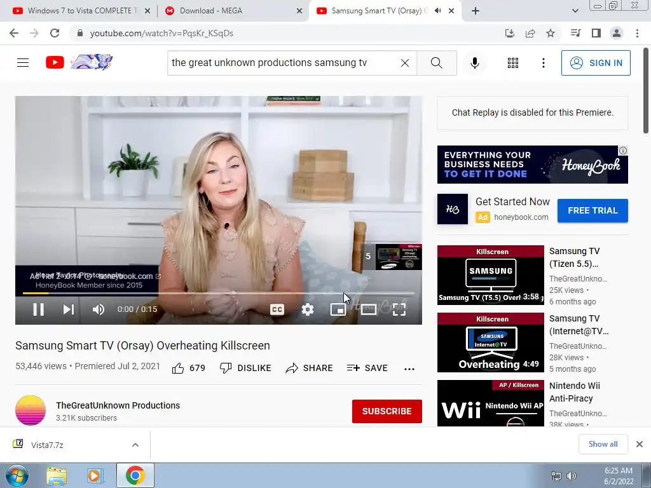651x488 pixels.
Task: Pause the video playback
Action: [x=39, y=309]
